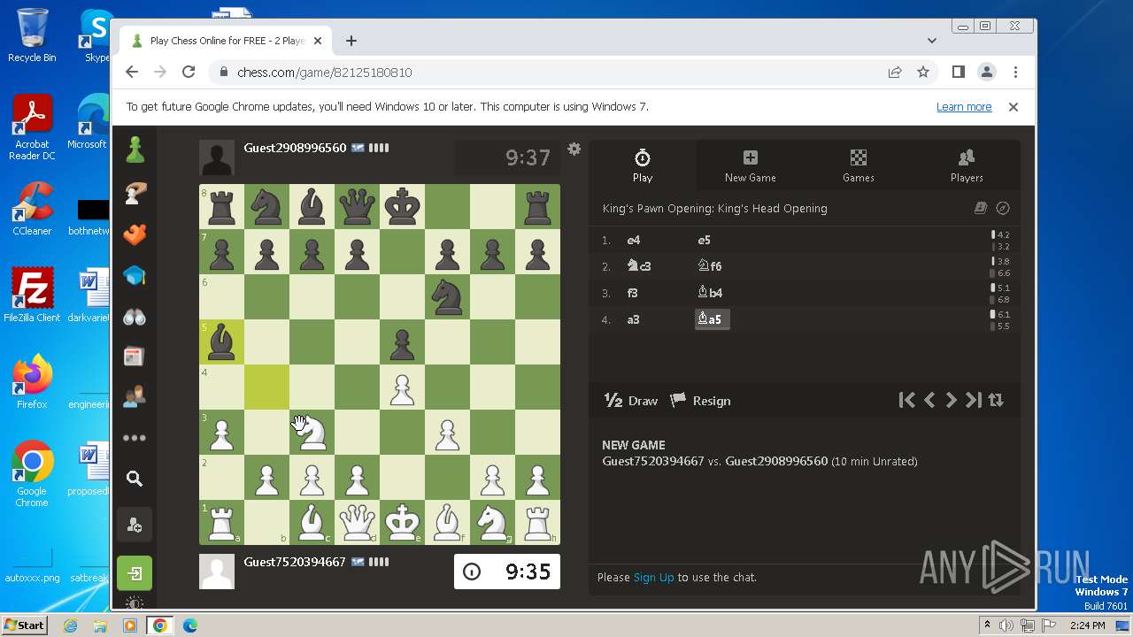1133x637 pixels.
Task: Click the white queen on d1
Action: click(x=357, y=522)
